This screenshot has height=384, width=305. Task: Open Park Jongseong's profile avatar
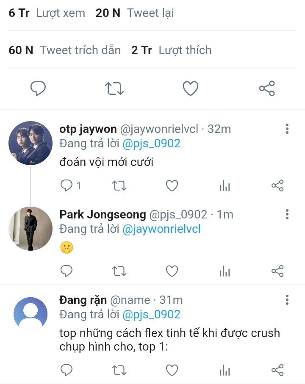[30, 229]
